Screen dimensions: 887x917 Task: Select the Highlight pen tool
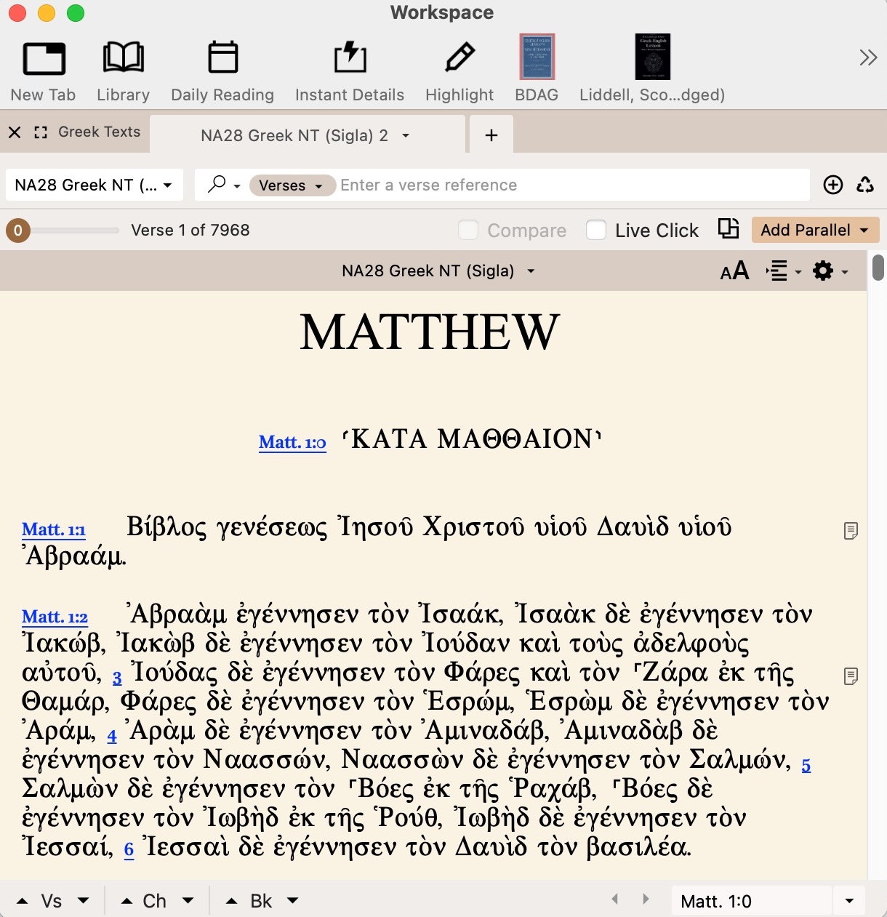(459, 57)
